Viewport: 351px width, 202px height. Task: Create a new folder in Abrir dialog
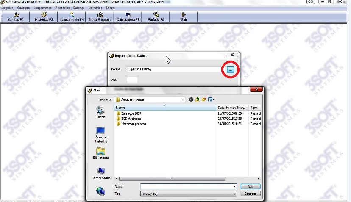[x=204, y=100]
